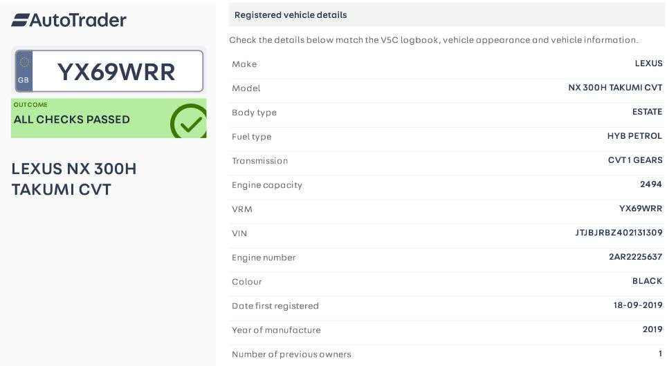Click the Number of previous owners label

pos(291,354)
